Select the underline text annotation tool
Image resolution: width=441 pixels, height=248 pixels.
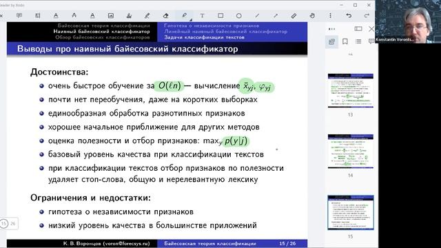56,16
